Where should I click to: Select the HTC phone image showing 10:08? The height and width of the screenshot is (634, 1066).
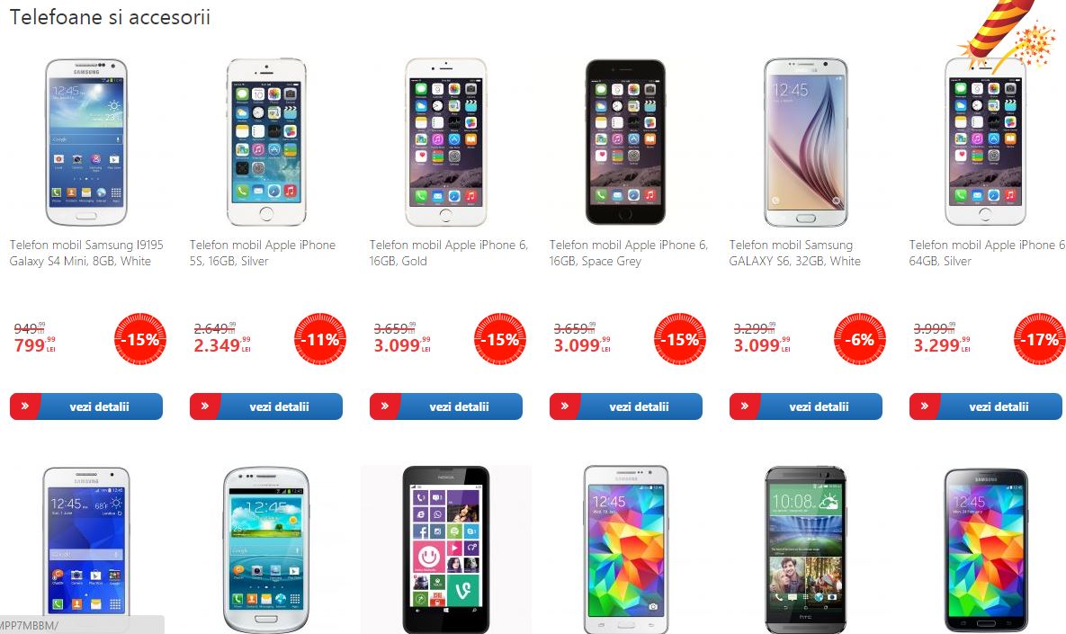point(806,549)
